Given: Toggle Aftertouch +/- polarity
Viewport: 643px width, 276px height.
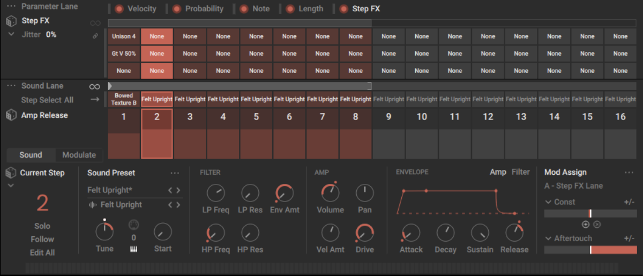Looking at the screenshot, I should (629, 238).
